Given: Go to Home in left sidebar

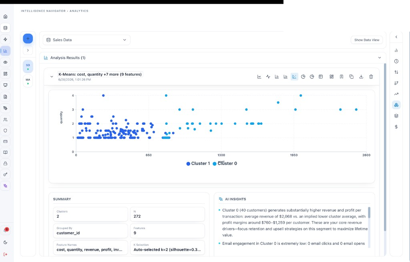Looking at the screenshot, I should (5, 16).
